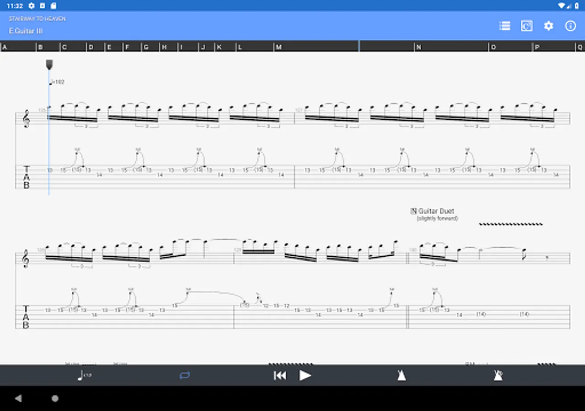Viewport: 585px width, 411px height.
Task: Jump to section marker D
Action: 90,47
